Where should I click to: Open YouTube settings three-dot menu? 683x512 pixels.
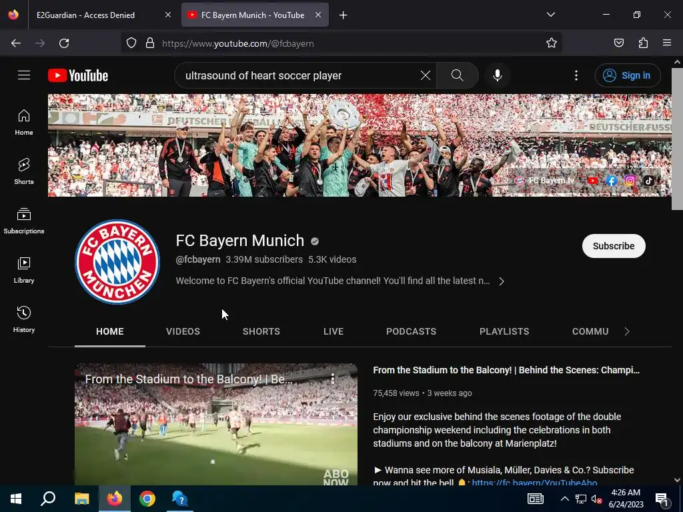click(576, 75)
